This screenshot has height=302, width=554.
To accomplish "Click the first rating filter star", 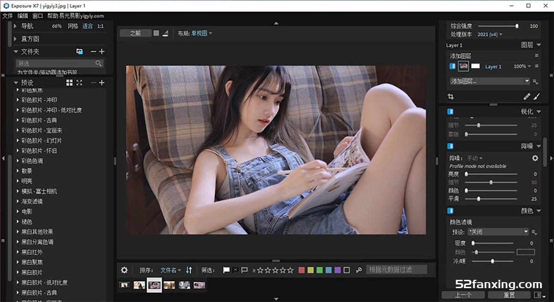I will [x=260, y=270].
